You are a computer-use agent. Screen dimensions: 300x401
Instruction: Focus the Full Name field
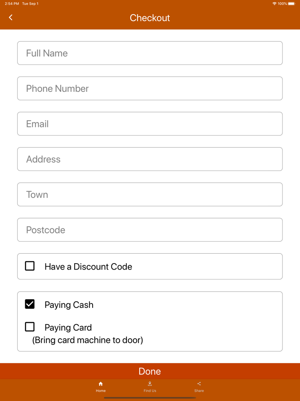click(150, 53)
